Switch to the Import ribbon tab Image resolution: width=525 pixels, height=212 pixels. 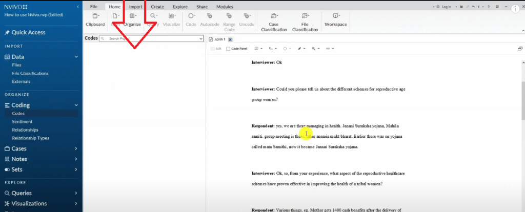point(136,7)
